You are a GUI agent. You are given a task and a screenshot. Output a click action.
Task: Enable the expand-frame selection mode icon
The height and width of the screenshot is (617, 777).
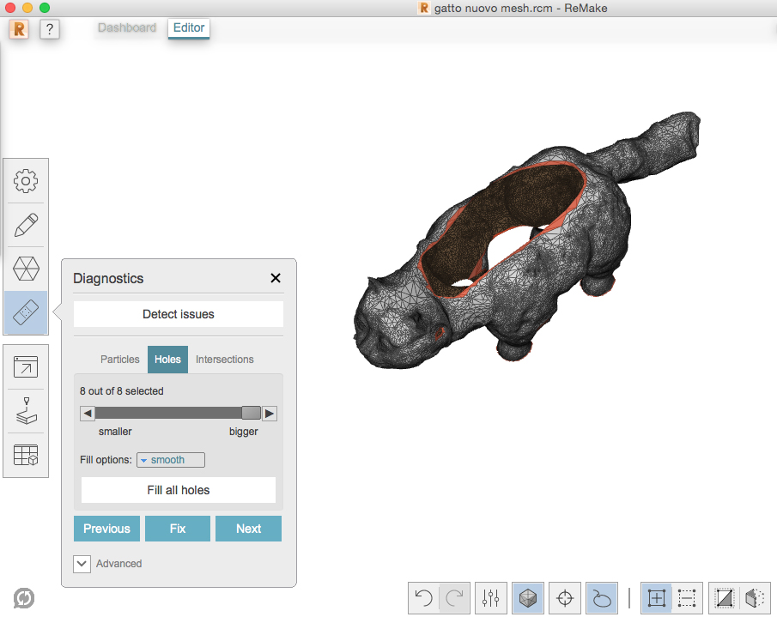pos(657,598)
